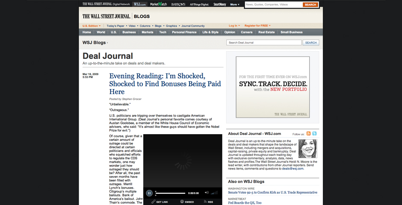Viewport: 402px width, 205px height.
Task: Expand the WSJ Blogs breadcrumb arrow
Action: (107, 43)
